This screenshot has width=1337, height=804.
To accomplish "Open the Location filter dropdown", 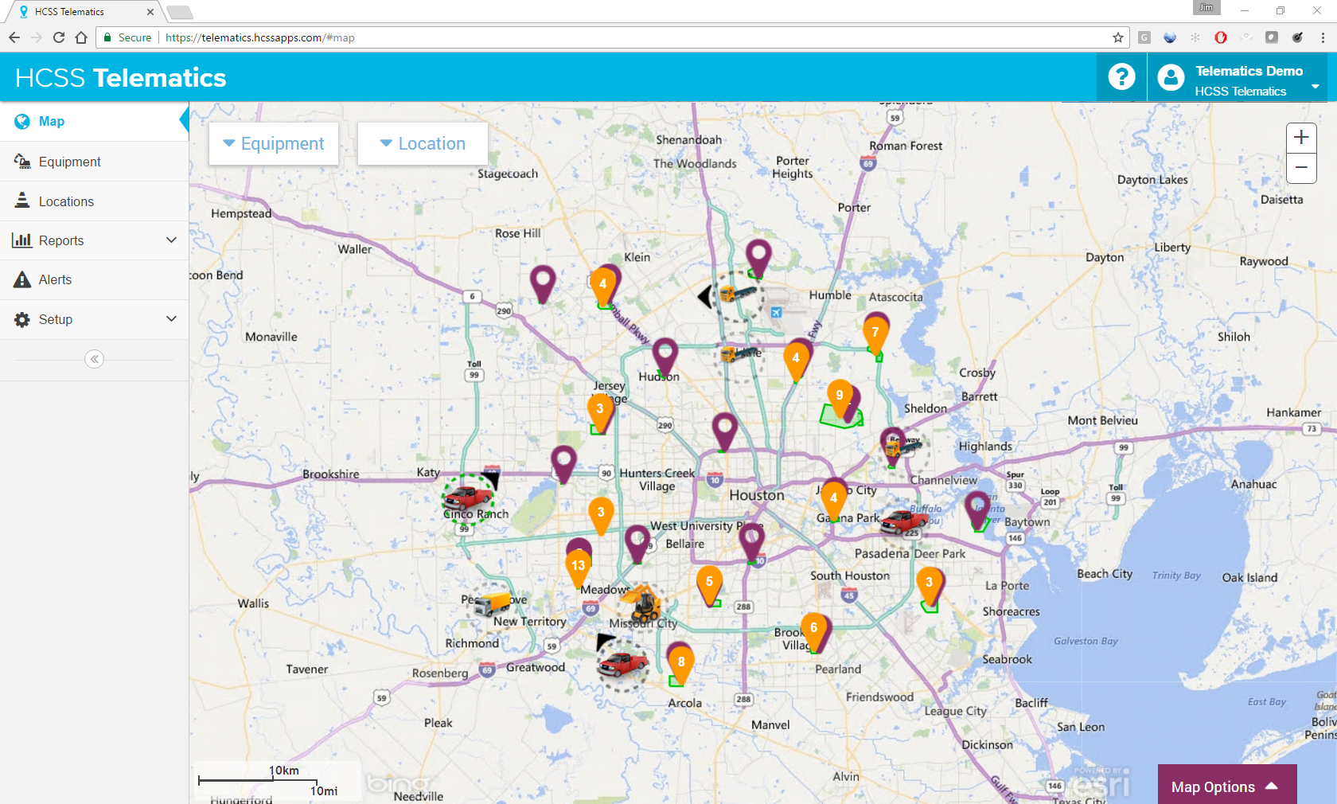I will pyautogui.click(x=423, y=143).
